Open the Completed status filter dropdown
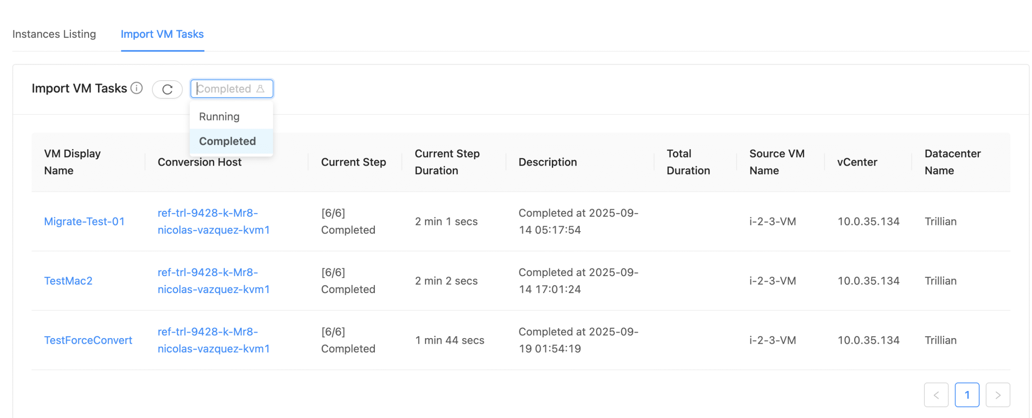1032x418 pixels. tap(226, 89)
